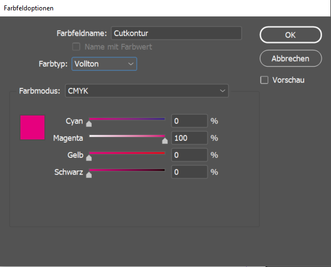331x267 pixels.
Task: Click the middle of the Schwarz gradient track
Action: [x=127, y=170]
